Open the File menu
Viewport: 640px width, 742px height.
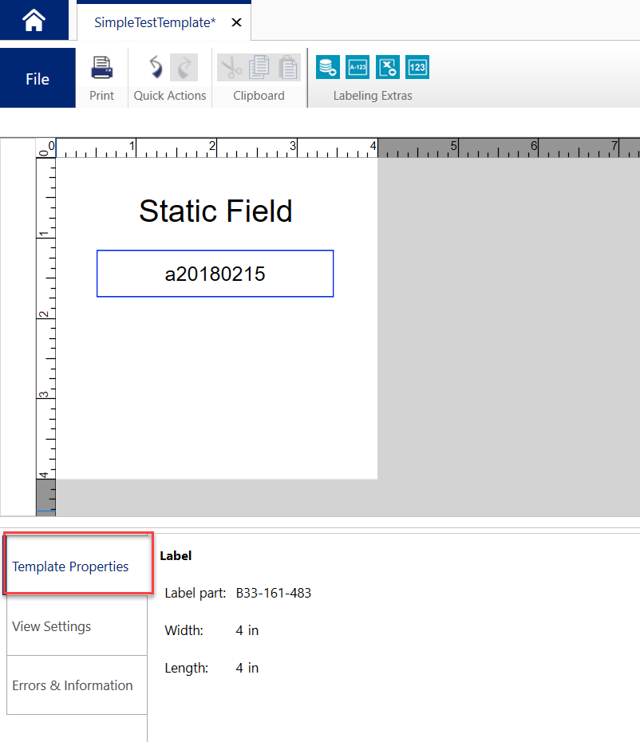(37, 79)
